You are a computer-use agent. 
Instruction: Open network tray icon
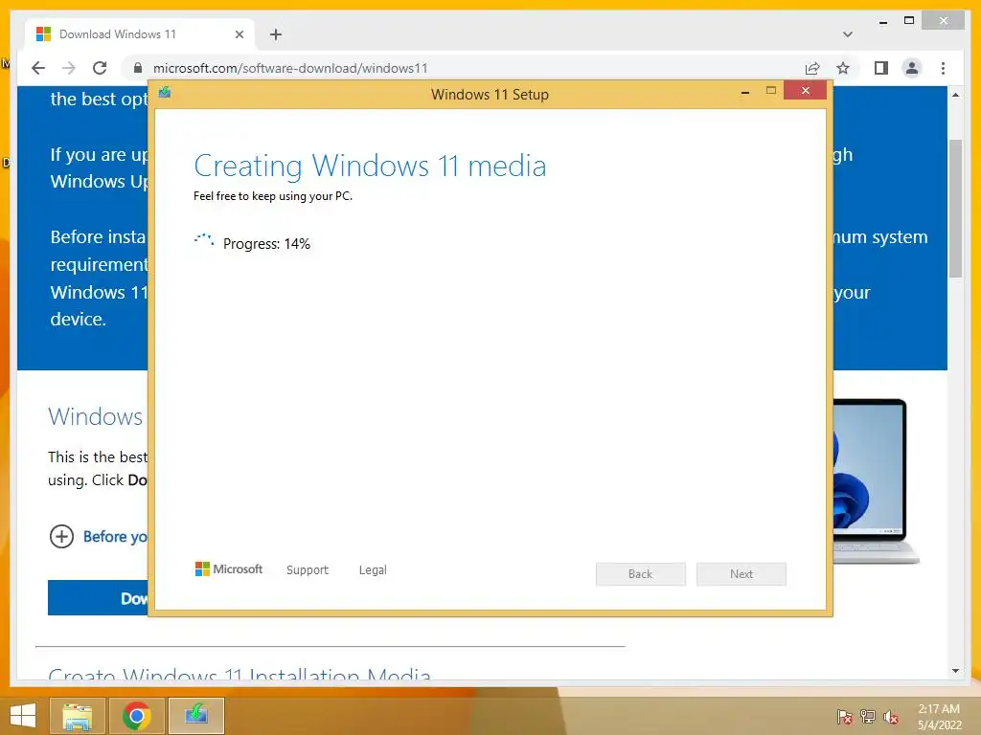(868, 716)
